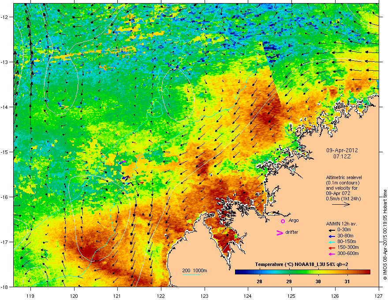Click the longitude axis label 126

(335, 296)
